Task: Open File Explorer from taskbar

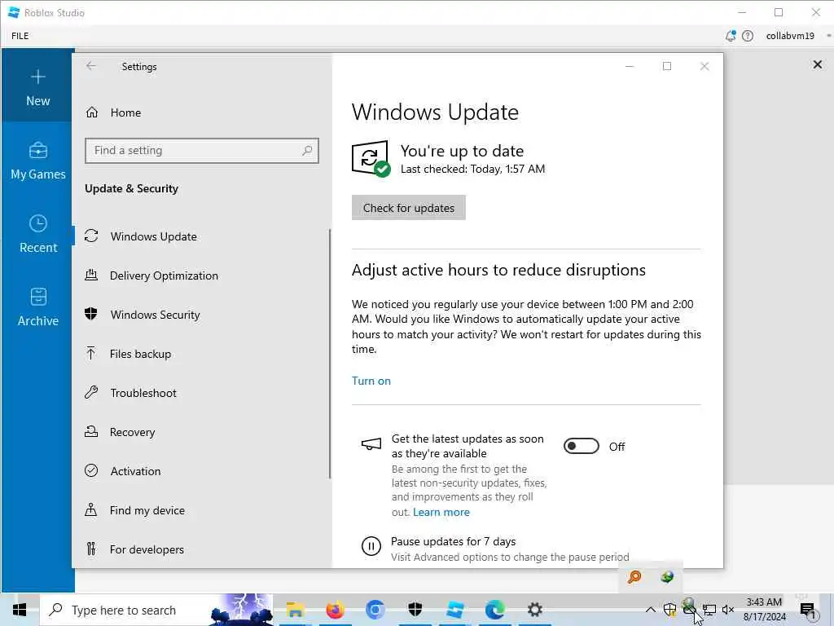Action: (x=295, y=610)
